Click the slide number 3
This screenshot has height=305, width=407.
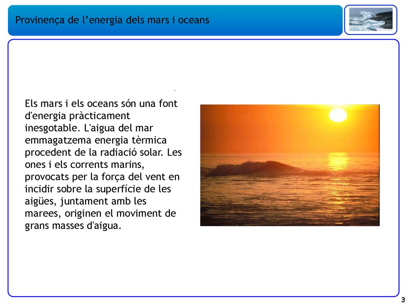click(403, 300)
